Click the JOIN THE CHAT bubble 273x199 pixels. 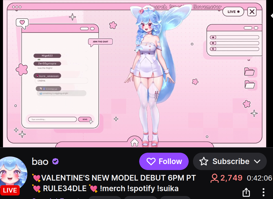[x=101, y=42]
